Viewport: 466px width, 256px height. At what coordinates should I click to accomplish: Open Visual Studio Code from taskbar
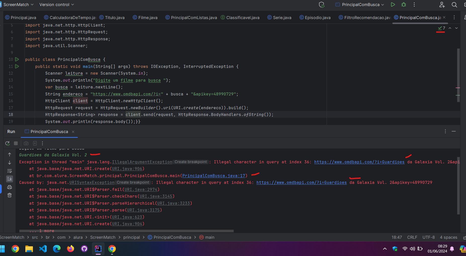click(x=43, y=249)
